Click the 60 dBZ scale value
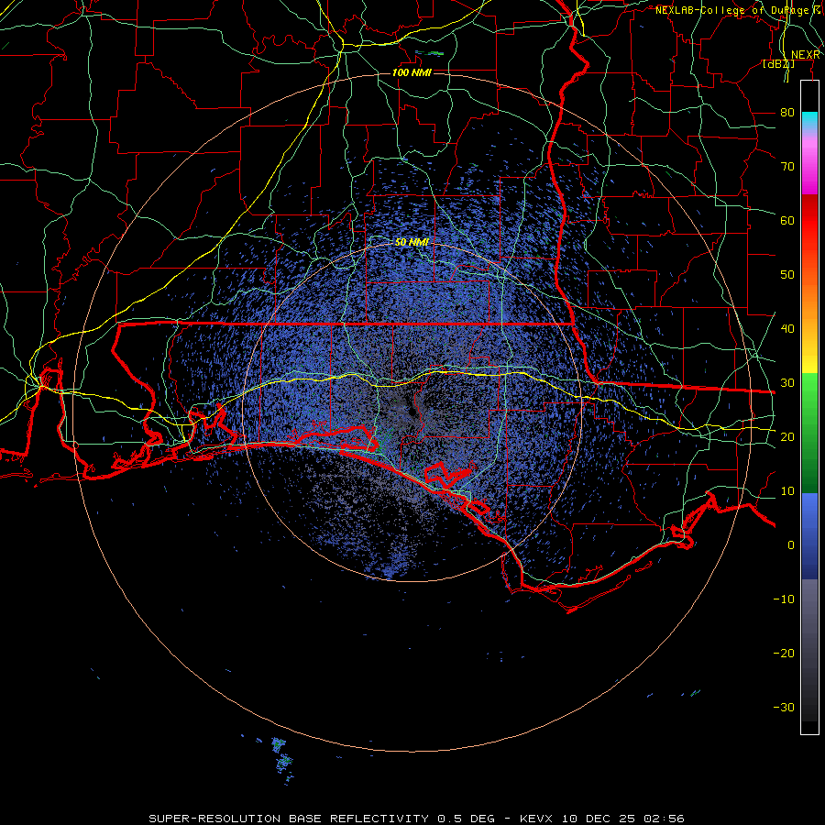Viewport: 825px width, 825px height. pos(787,220)
